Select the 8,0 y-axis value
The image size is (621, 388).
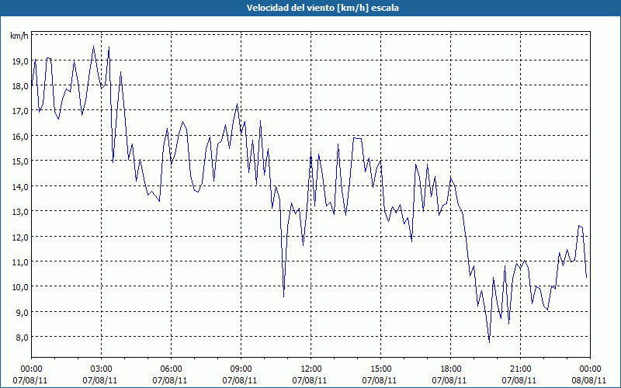pos(23,337)
